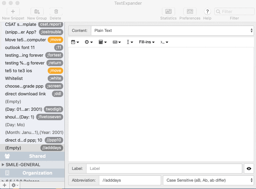Open the Statistics chart icon
256x189 pixels.
pos(168,11)
